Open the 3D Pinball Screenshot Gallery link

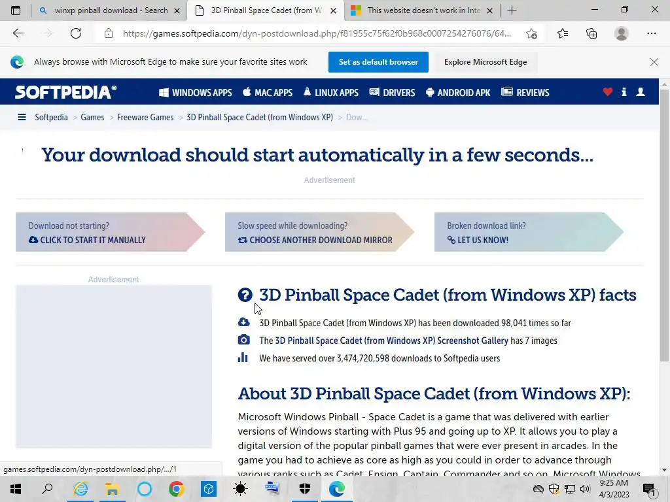tap(391, 341)
